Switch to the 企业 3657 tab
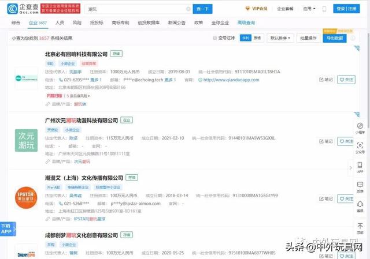Viewport: 370px width, 259px height. [x=38, y=22]
